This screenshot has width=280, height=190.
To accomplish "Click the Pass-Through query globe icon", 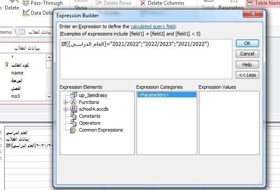I will 26,3.
